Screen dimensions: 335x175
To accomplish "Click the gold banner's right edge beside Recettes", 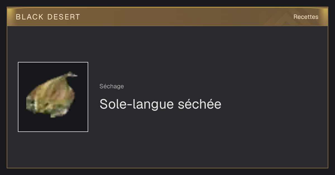I will pos(324,17).
